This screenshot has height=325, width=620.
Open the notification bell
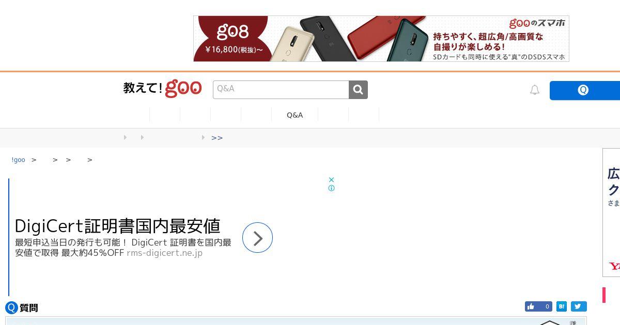(x=535, y=90)
